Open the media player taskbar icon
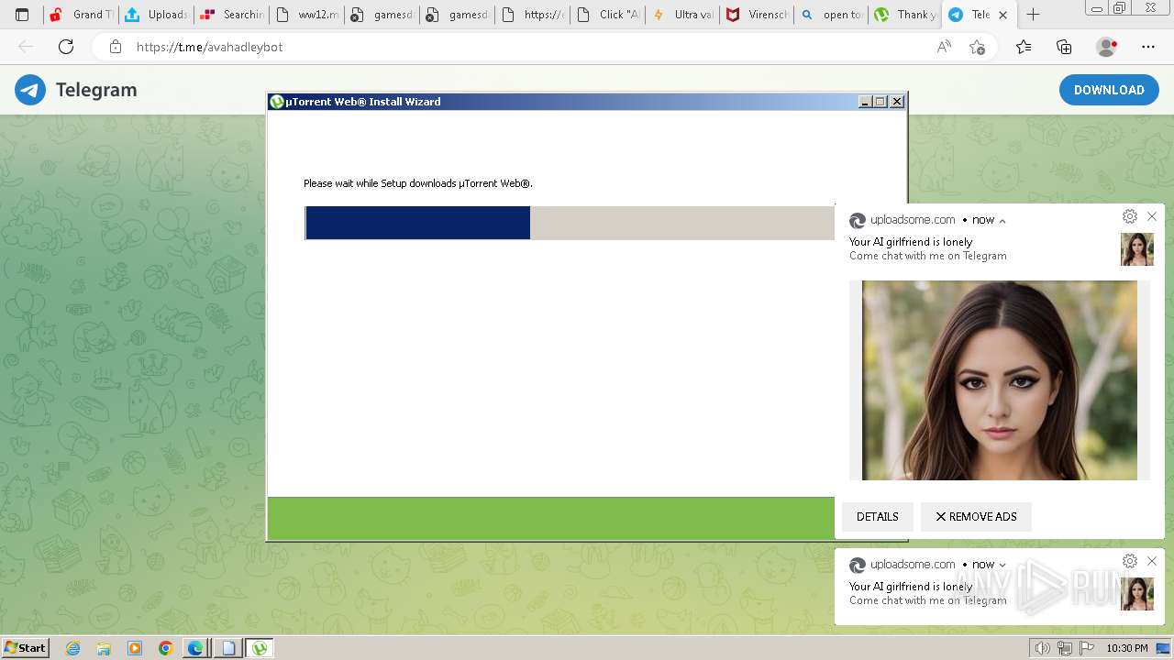Image resolution: width=1174 pixels, height=660 pixels. pyautogui.click(x=135, y=648)
